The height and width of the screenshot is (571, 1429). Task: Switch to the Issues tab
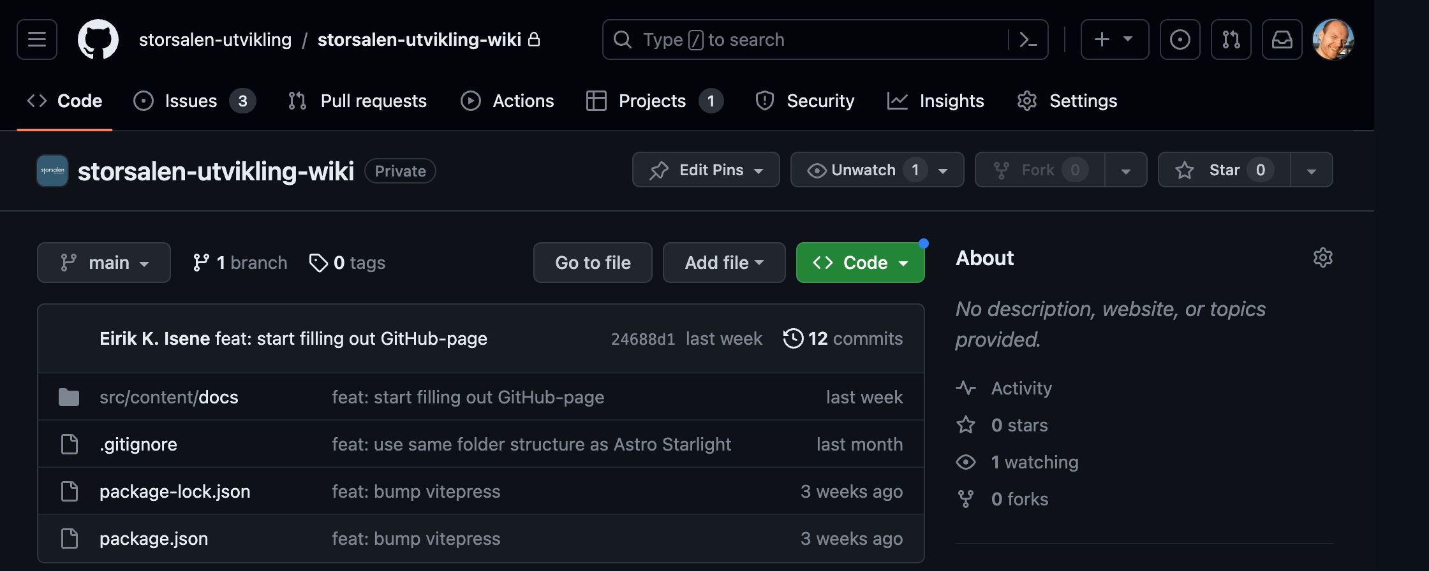point(194,101)
